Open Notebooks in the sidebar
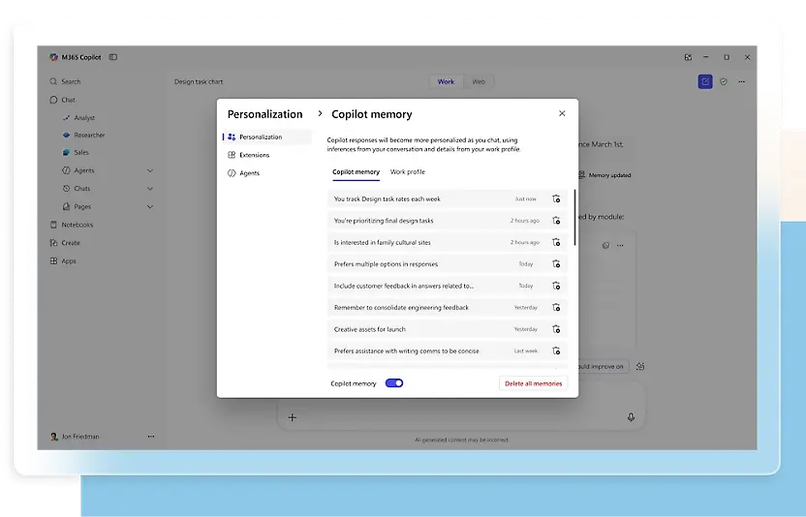Image resolution: width=806 pixels, height=517 pixels. point(72,225)
